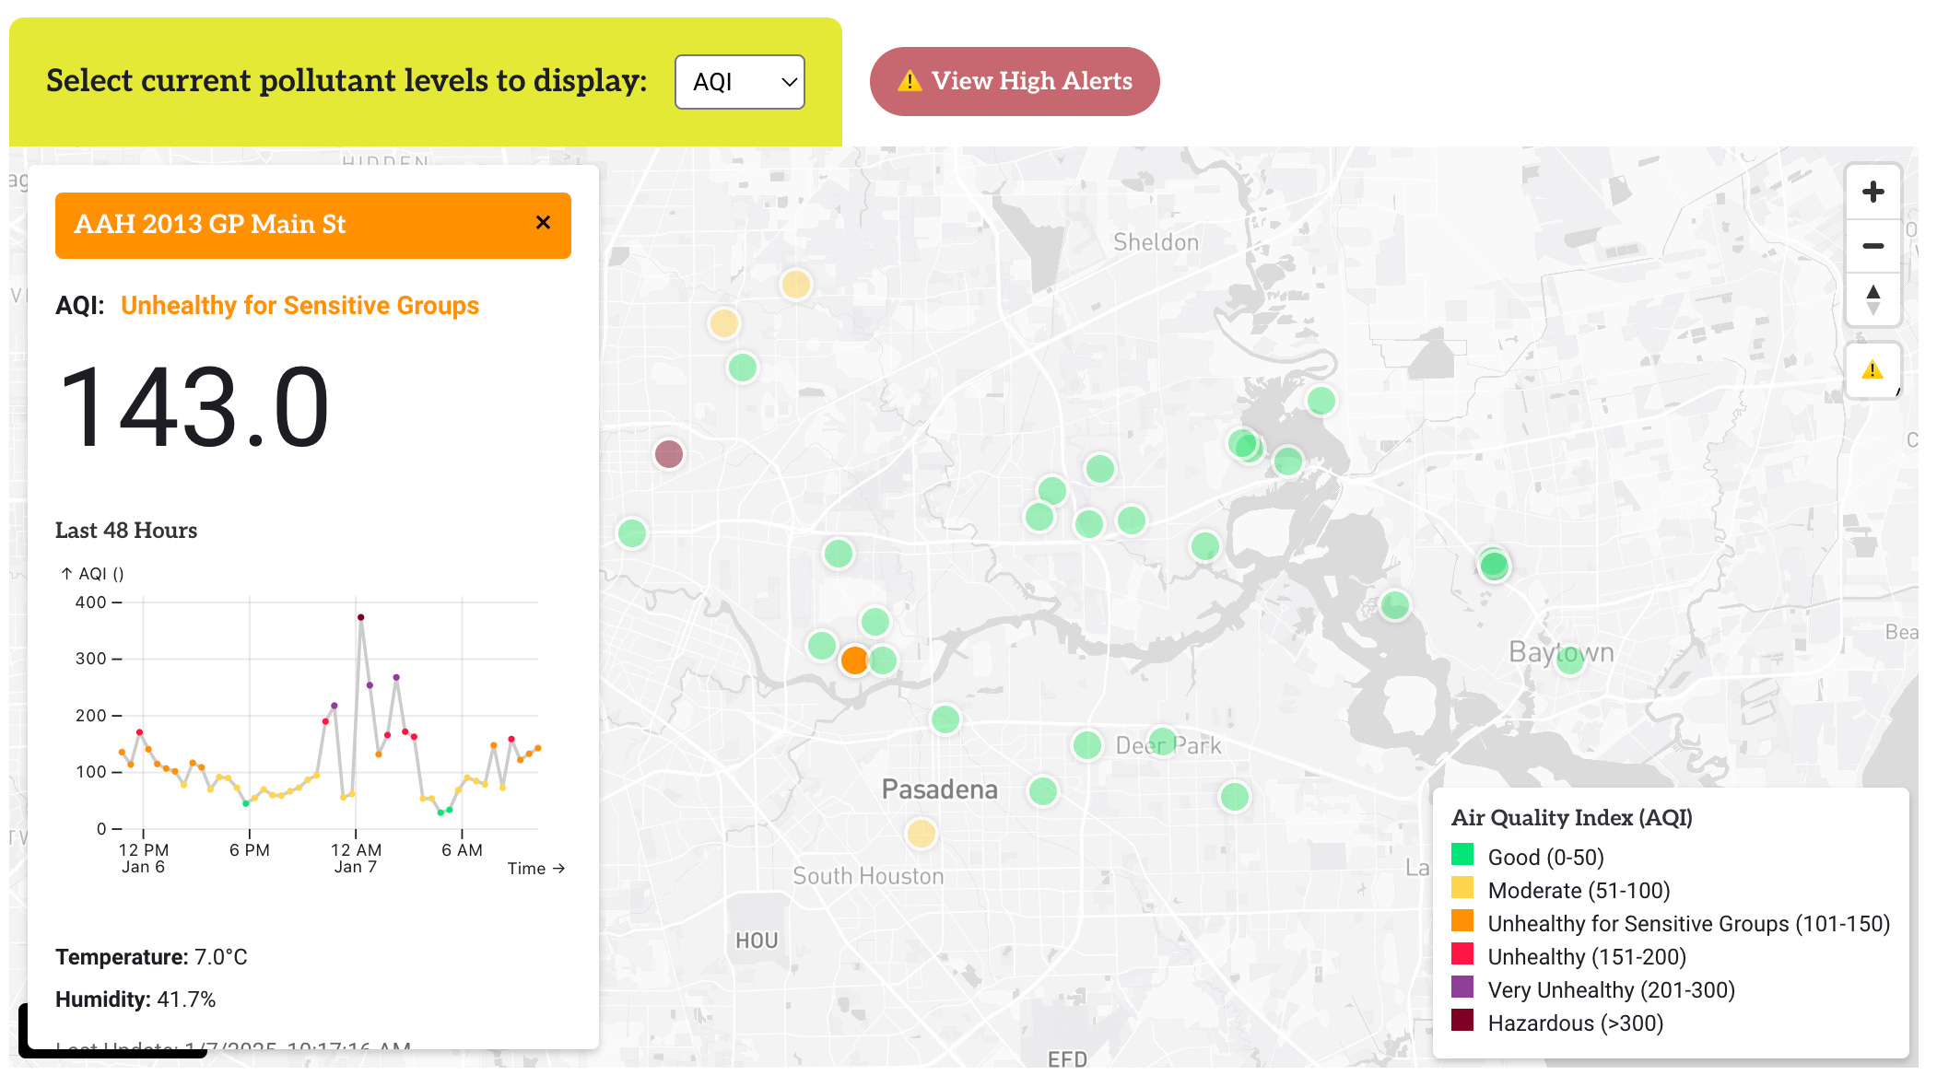Click the View High Alerts button
1937x1087 pixels.
click(x=1015, y=81)
